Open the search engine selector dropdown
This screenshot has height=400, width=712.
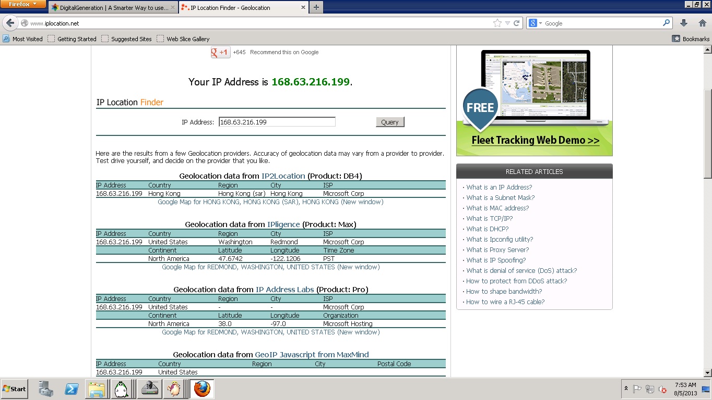pyautogui.click(x=535, y=23)
